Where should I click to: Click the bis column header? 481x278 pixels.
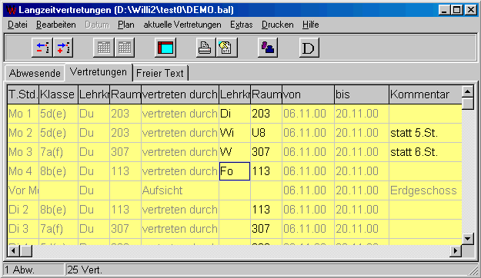tap(362, 94)
